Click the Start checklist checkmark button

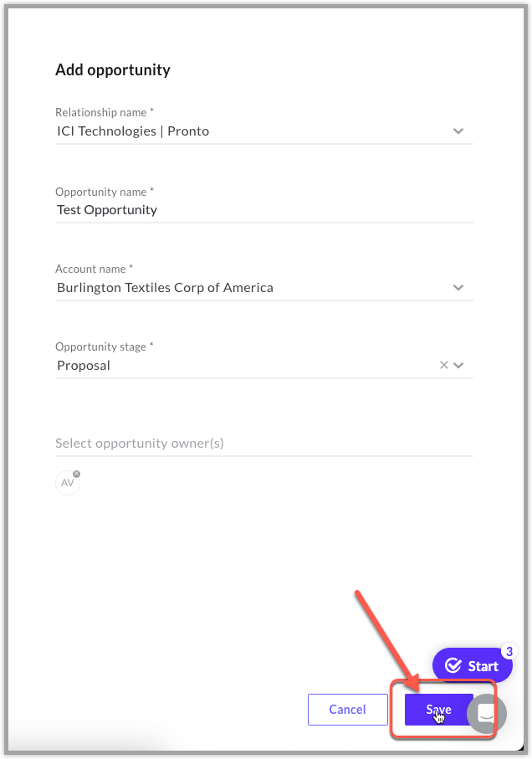click(x=472, y=665)
